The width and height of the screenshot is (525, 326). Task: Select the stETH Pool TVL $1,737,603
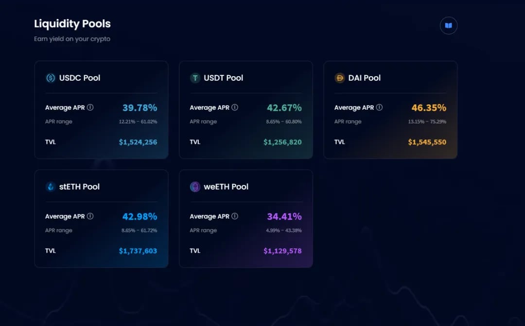tap(138, 251)
